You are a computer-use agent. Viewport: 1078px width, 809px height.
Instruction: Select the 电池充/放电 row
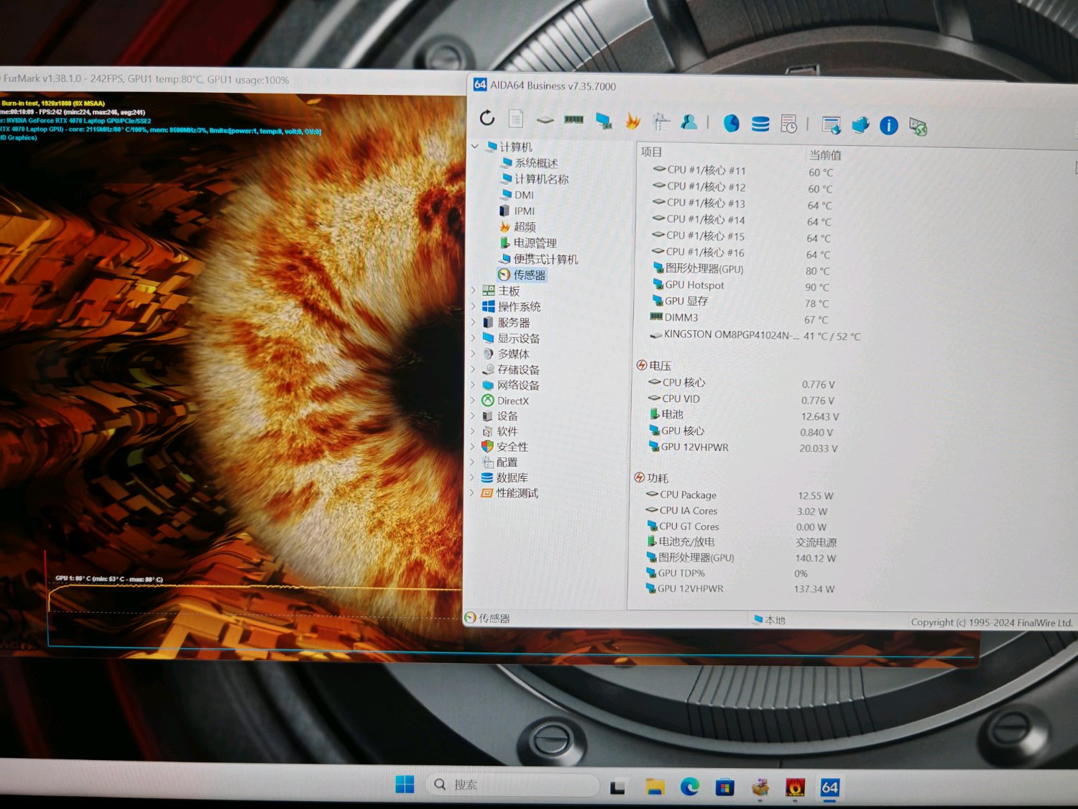pos(742,542)
